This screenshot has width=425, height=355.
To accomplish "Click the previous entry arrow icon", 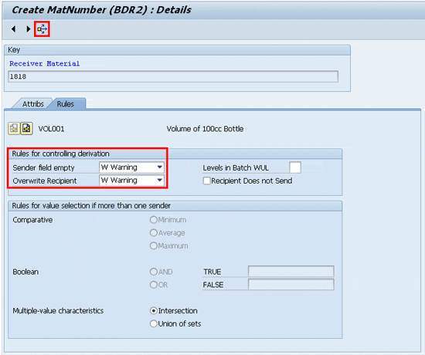I will coord(14,29).
